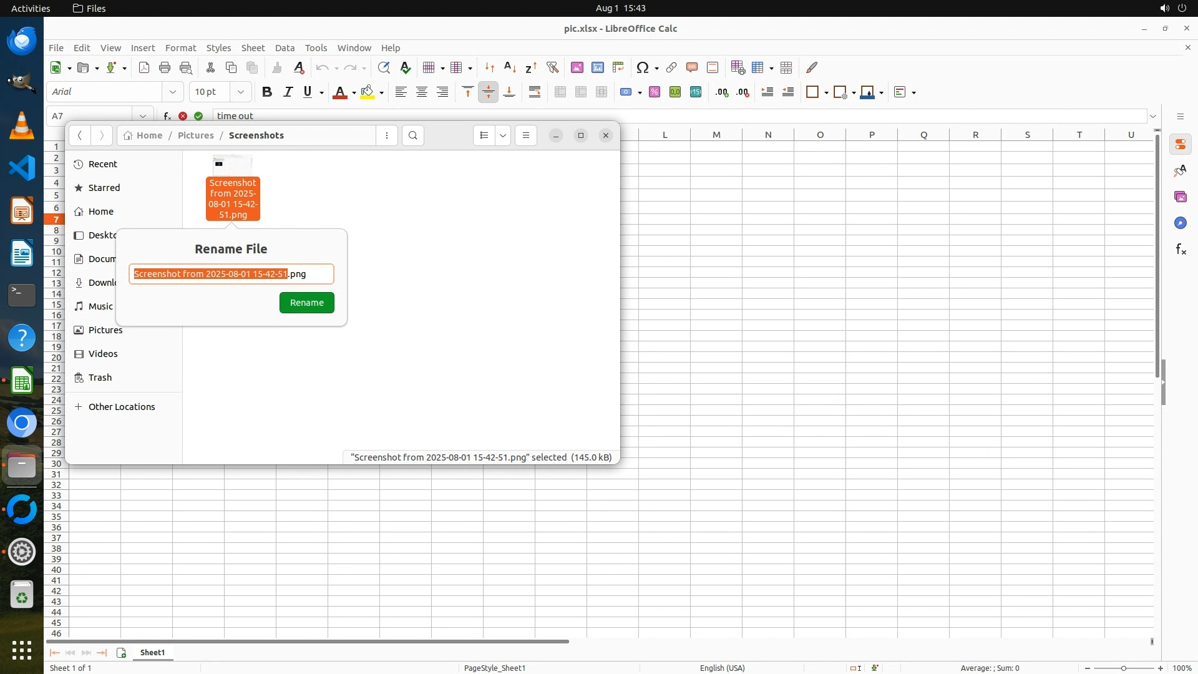Click the green Rename button
The height and width of the screenshot is (674, 1198).
coord(306,303)
